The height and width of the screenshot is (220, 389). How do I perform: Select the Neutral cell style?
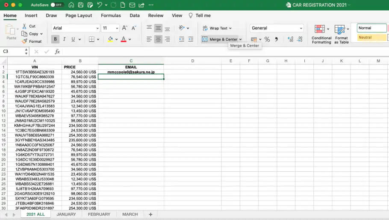[x=371, y=38]
